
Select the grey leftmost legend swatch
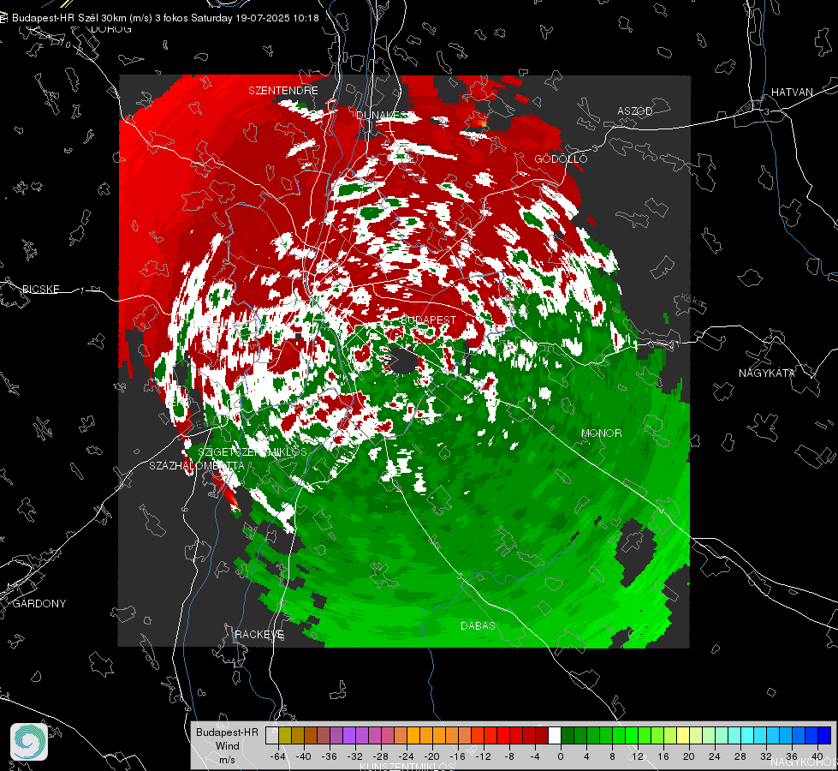[272, 735]
